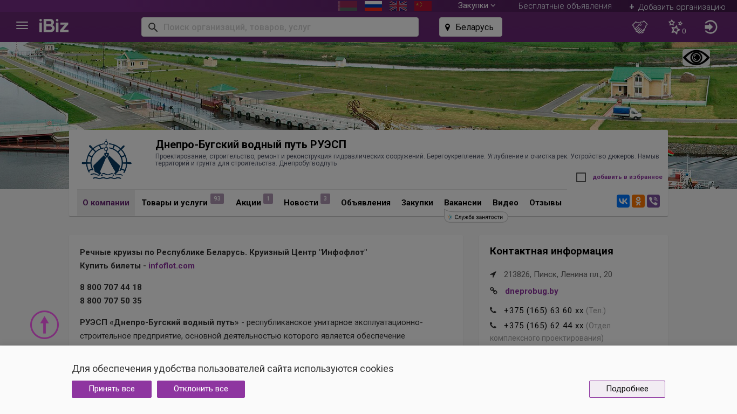Click 'Принять все' cookies button
The image size is (737, 414).
pyautogui.click(x=112, y=389)
